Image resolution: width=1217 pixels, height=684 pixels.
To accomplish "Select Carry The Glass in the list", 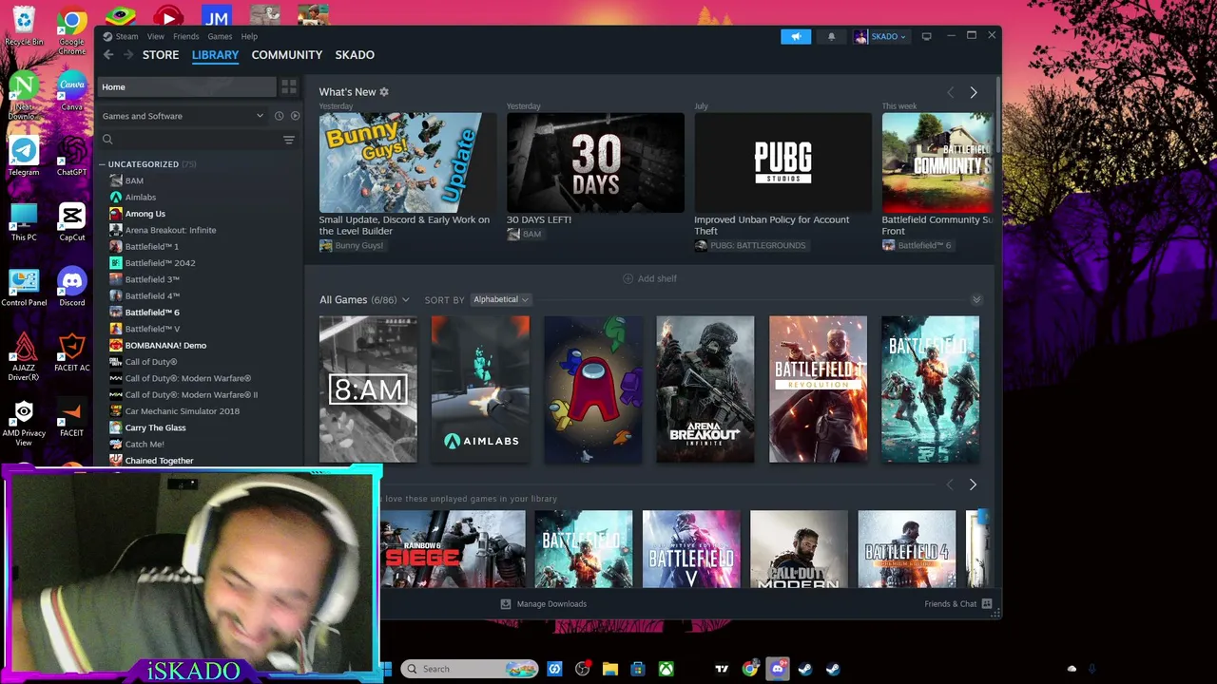I will pyautogui.click(x=155, y=427).
